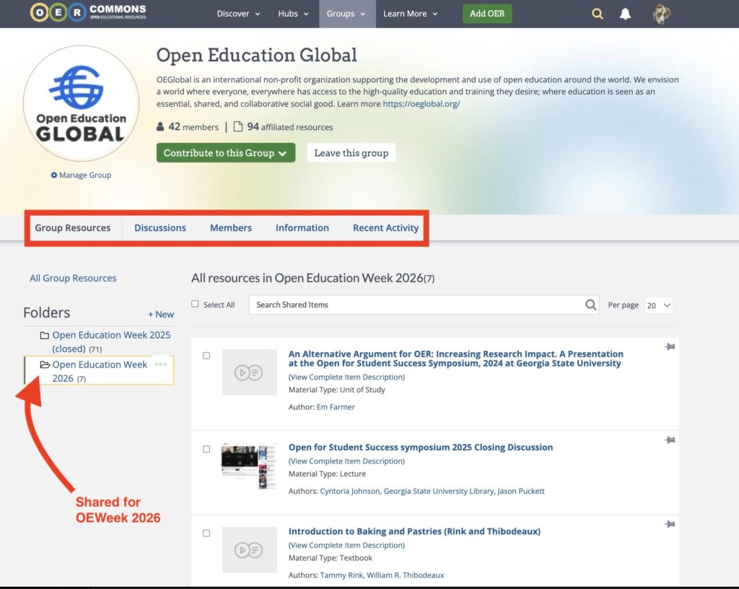Click the magnifier in Search Shared Items
Image resolution: width=739 pixels, height=589 pixels.
click(x=591, y=305)
